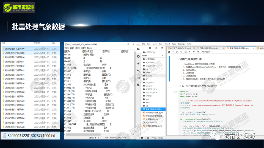Open the csv folder in file browser
The image size is (264, 148).
153,69
